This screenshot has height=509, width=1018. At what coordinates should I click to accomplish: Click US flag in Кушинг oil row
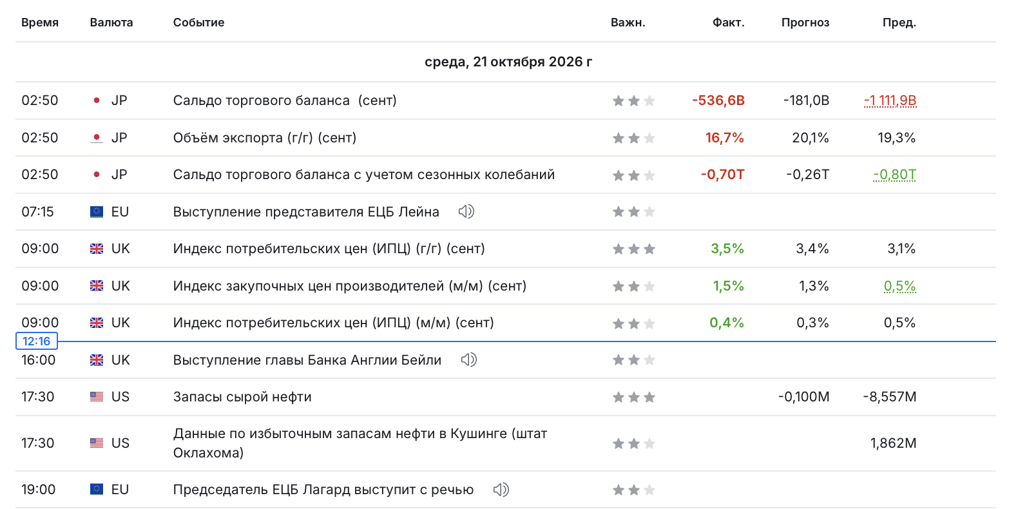97,443
